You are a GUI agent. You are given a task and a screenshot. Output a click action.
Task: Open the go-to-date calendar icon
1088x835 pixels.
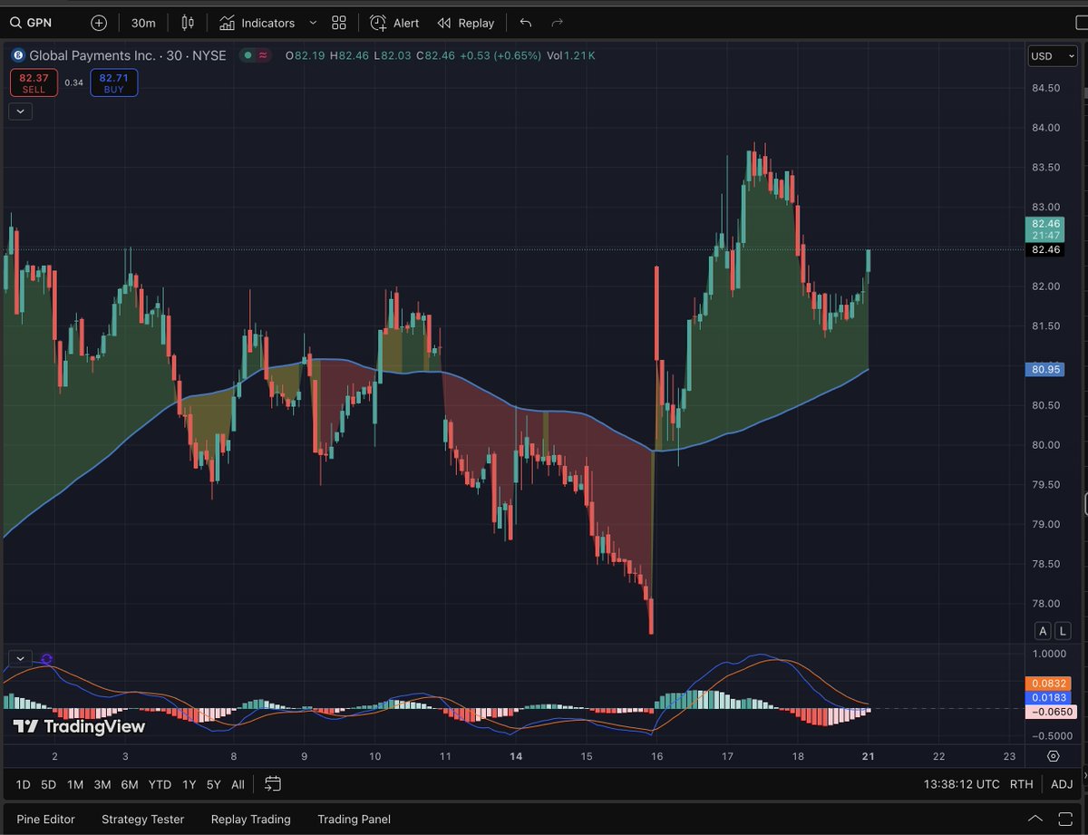tap(273, 784)
